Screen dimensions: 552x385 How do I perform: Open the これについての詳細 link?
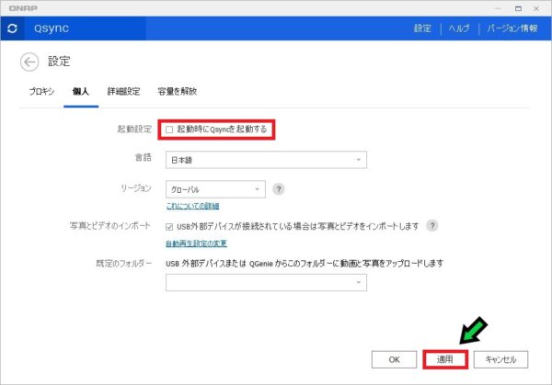pos(192,206)
